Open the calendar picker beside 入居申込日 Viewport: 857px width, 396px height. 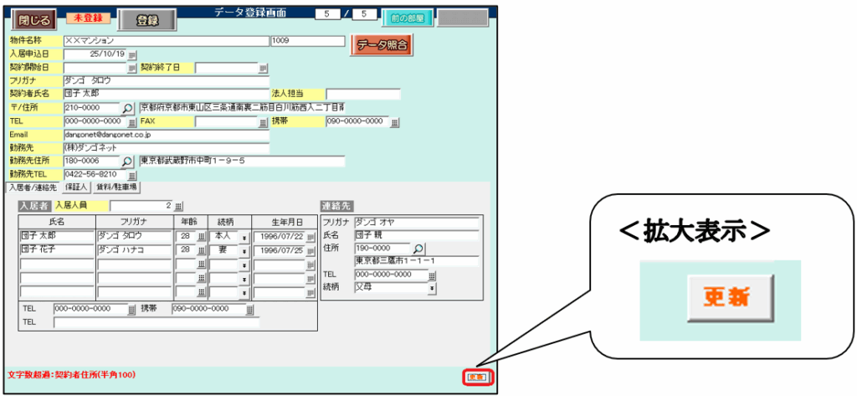(x=131, y=54)
